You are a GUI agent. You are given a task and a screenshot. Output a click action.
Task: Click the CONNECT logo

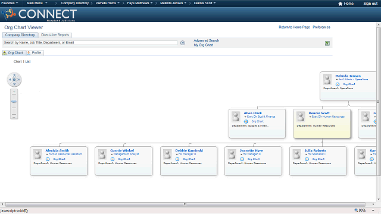click(x=40, y=14)
